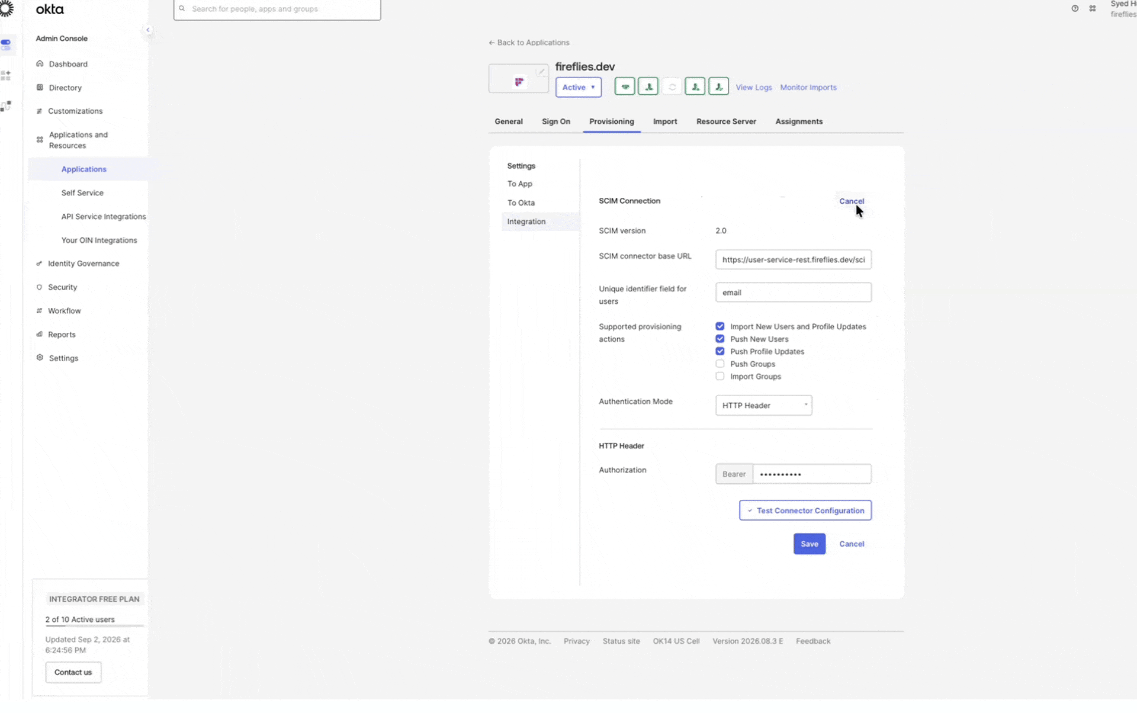Click the Authorization bearer token field

(812, 474)
